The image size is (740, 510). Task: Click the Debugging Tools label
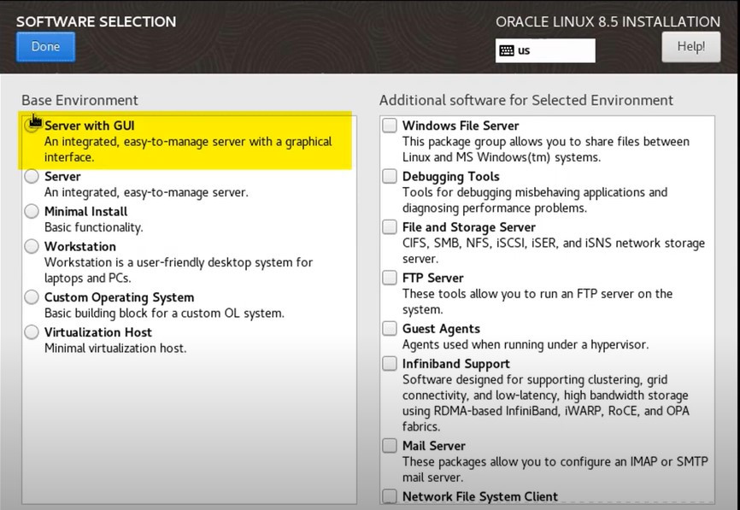point(450,177)
